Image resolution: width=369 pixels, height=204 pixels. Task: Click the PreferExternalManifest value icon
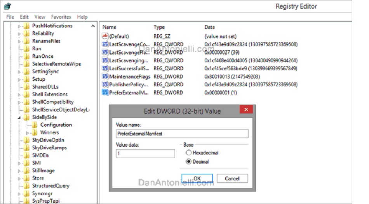(x=104, y=93)
